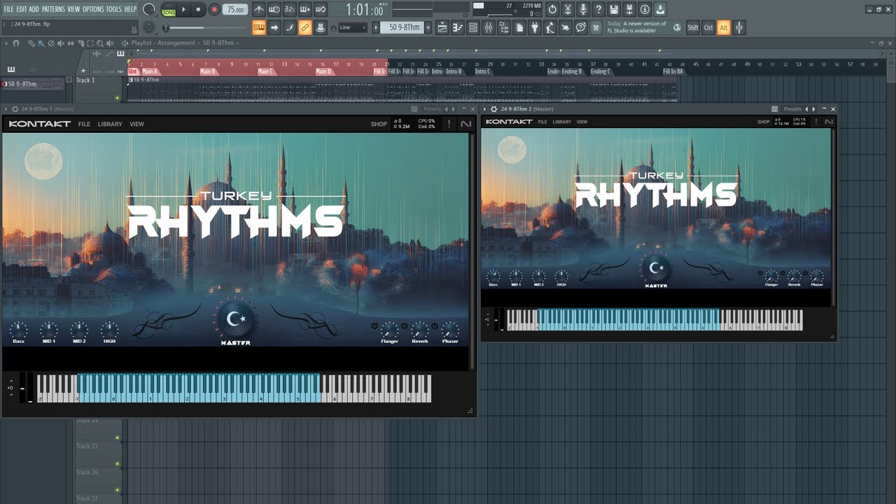Open the Browser panel
896x504 pixels.
click(x=504, y=27)
